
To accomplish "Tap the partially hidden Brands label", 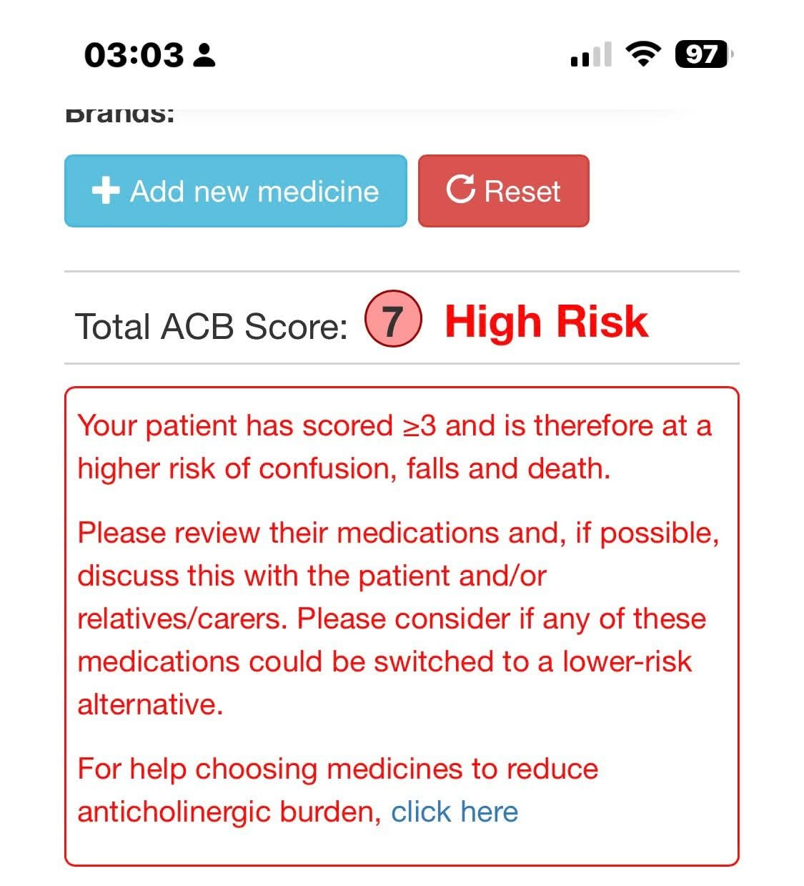I will pyautogui.click(x=120, y=115).
